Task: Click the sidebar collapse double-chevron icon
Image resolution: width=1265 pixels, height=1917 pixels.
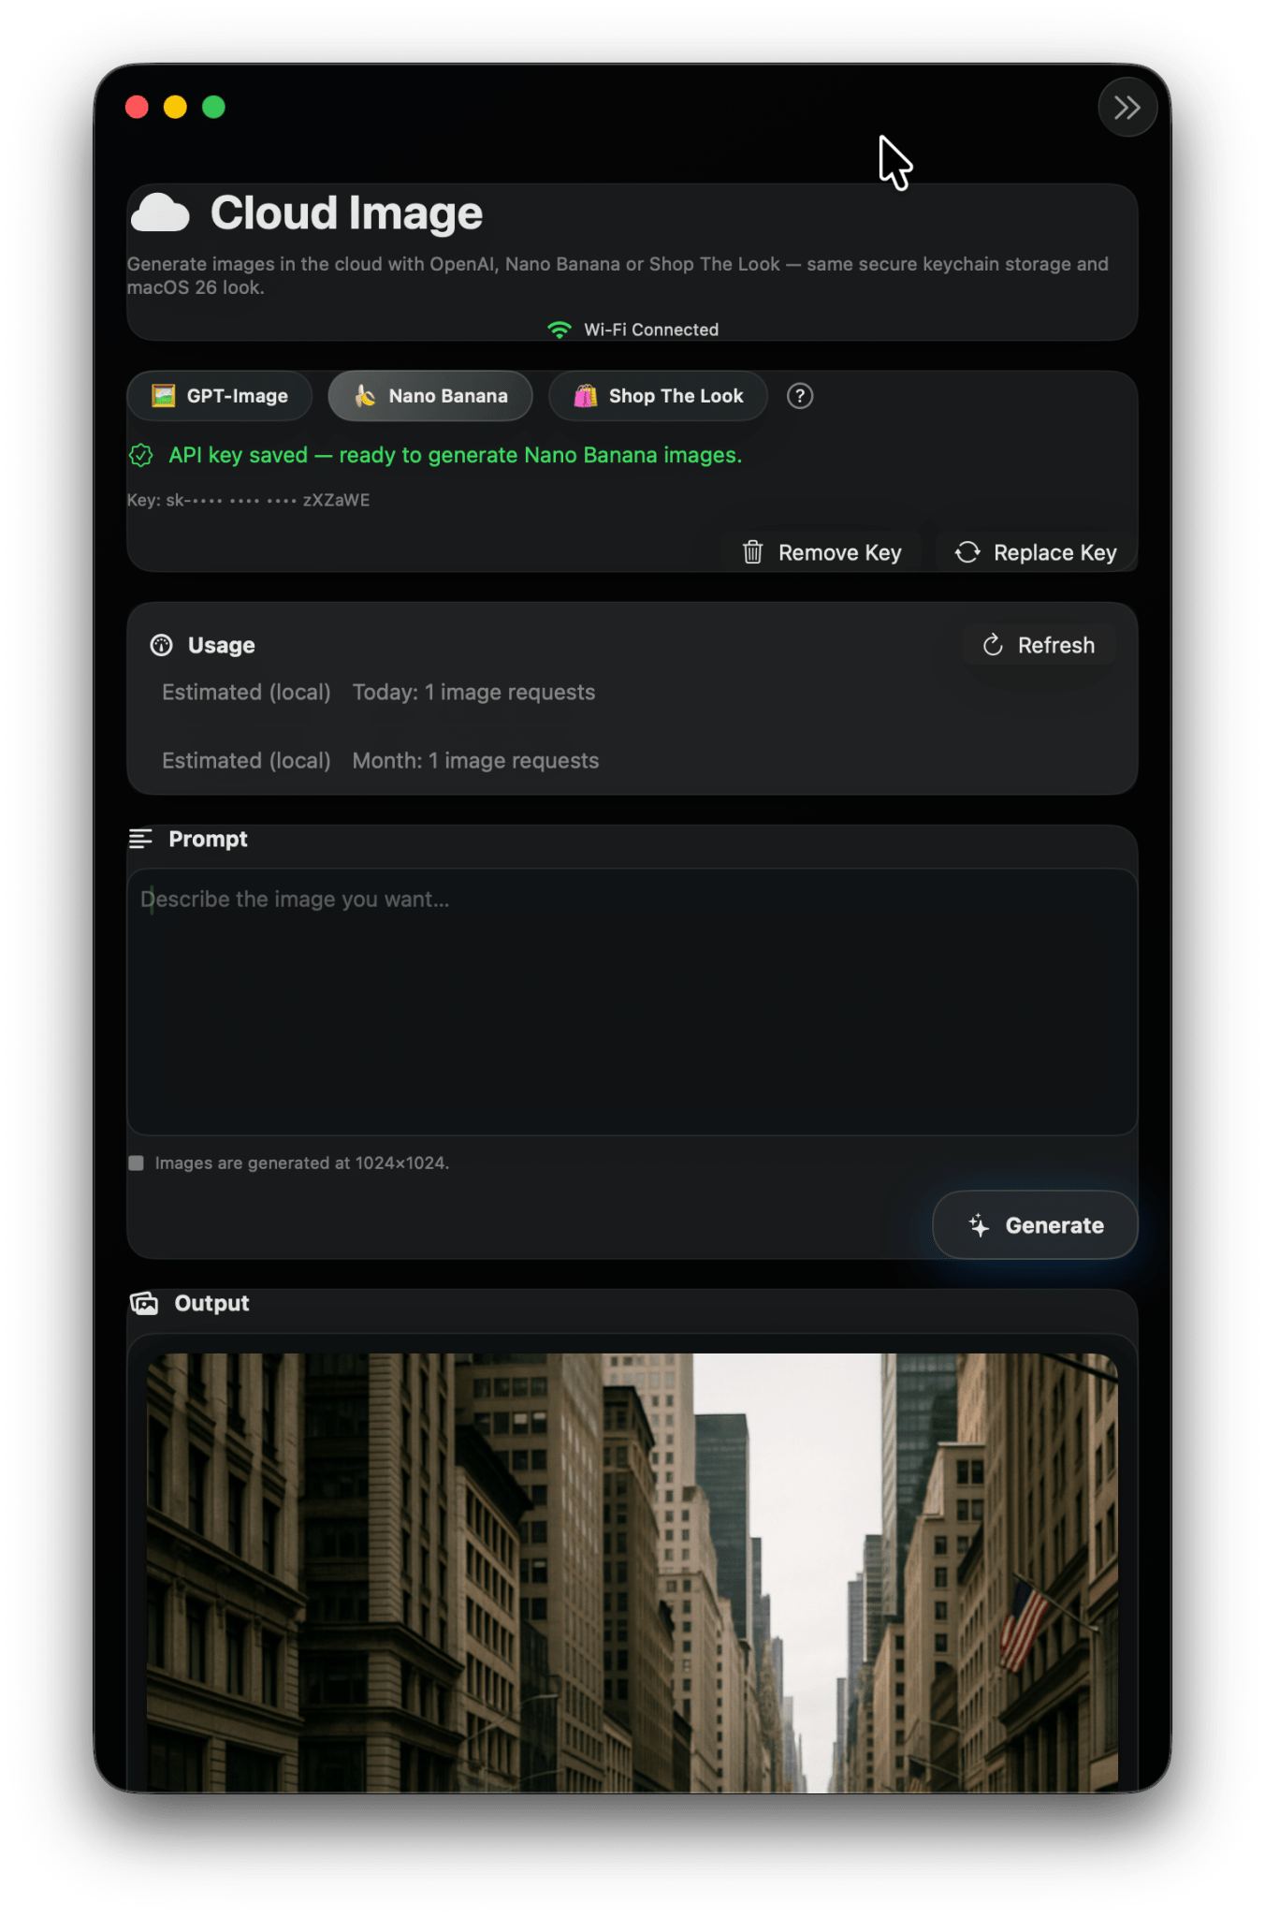Action: (x=1127, y=108)
